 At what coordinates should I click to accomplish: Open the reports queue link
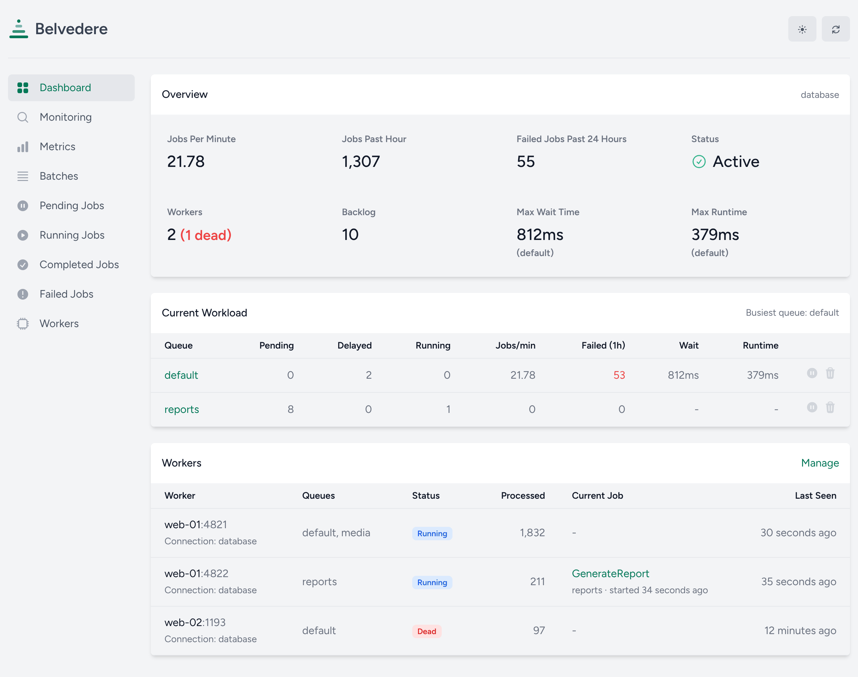(x=182, y=409)
